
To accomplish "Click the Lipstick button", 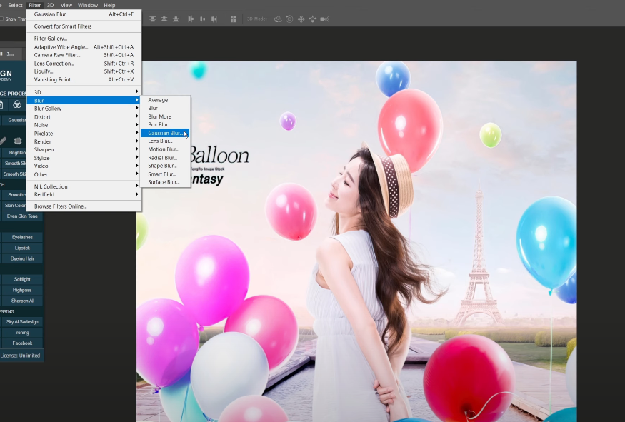I will tap(22, 248).
